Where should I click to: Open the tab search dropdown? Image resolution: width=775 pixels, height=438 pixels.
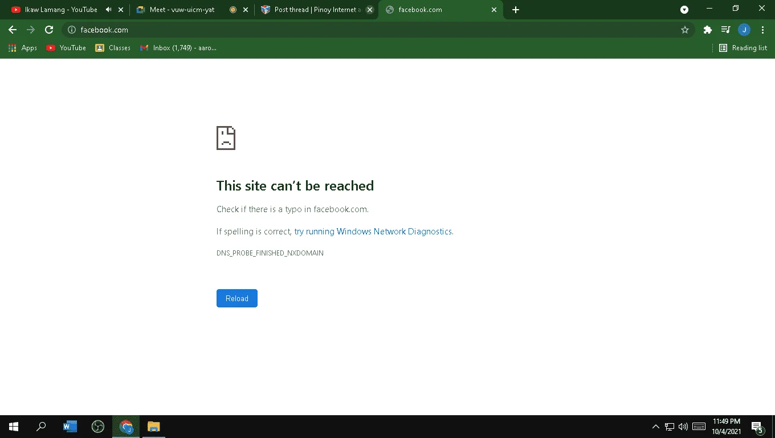684,10
